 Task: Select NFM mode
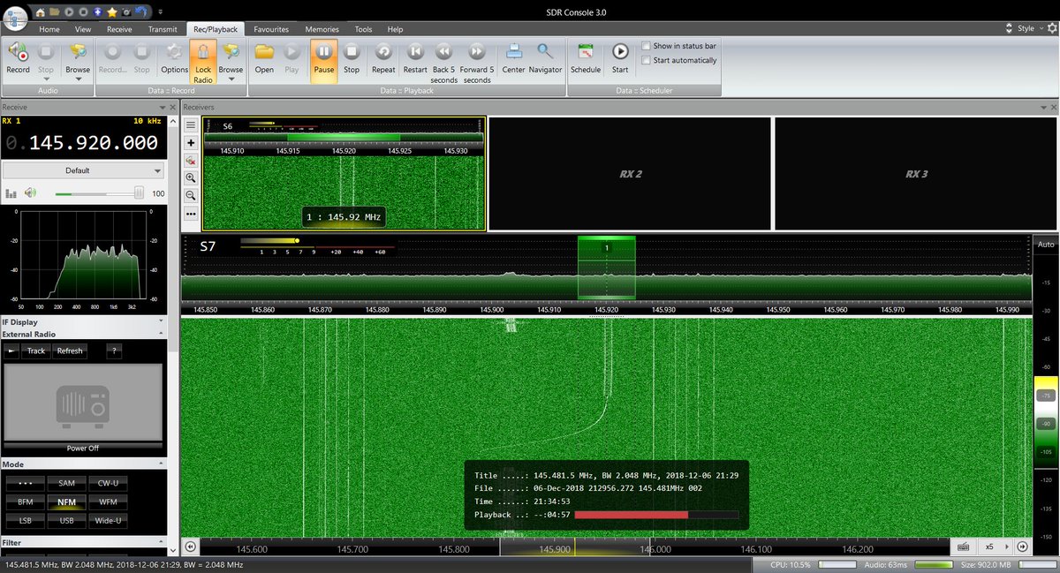pyautogui.click(x=66, y=501)
